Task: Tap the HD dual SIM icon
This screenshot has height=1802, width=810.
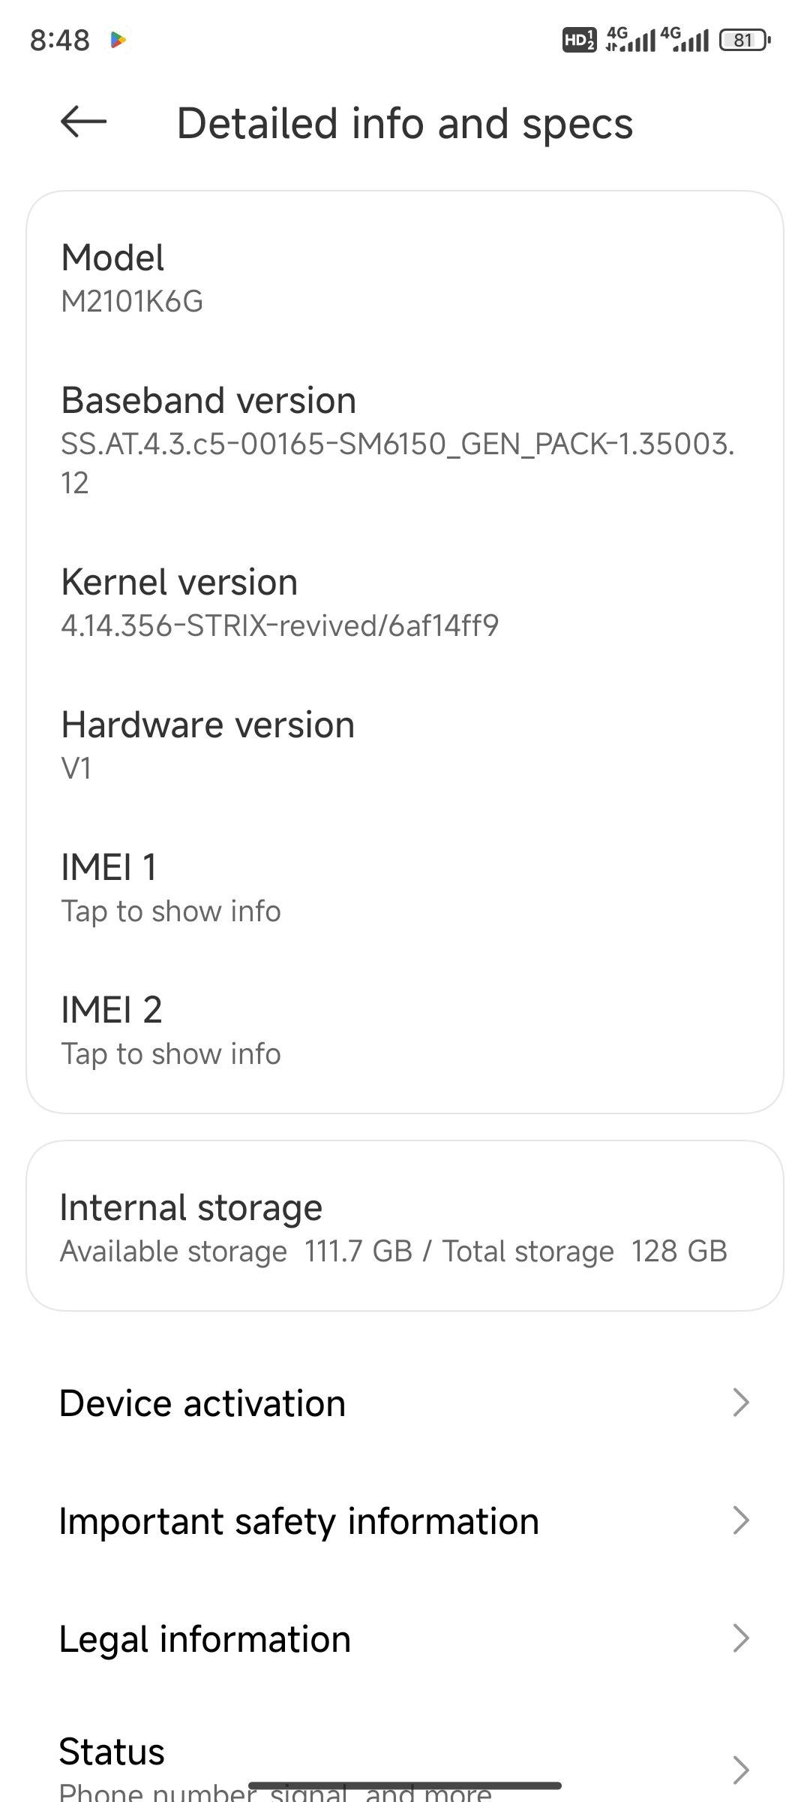Action: click(x=579, y=40)
